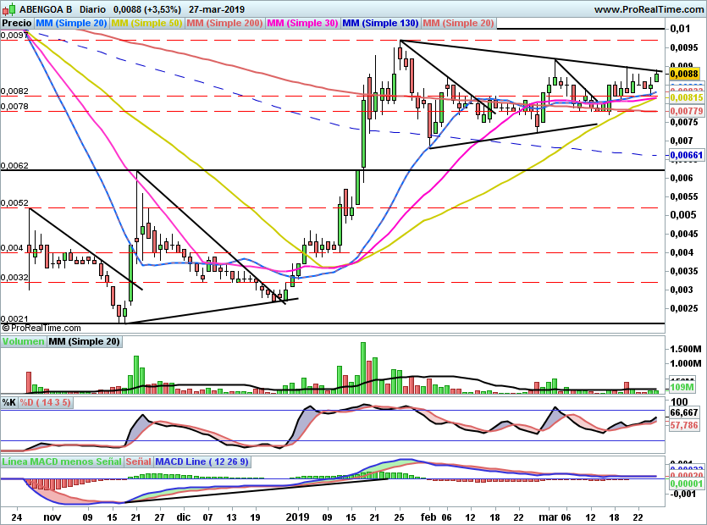Click the © ProRealTime.com copyright text
Image resolution: width=707 pixels, height=525 pixels.
pyautogui.click(x=41, y=328)
